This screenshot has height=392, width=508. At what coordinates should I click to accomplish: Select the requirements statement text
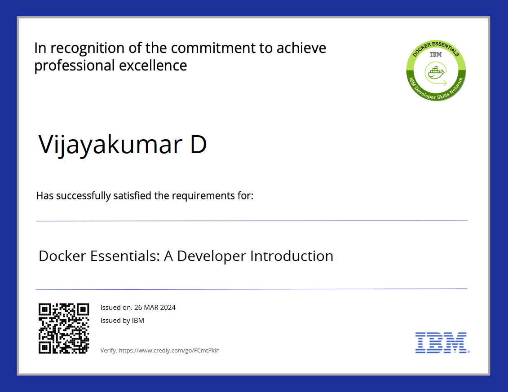coord(145,195)
